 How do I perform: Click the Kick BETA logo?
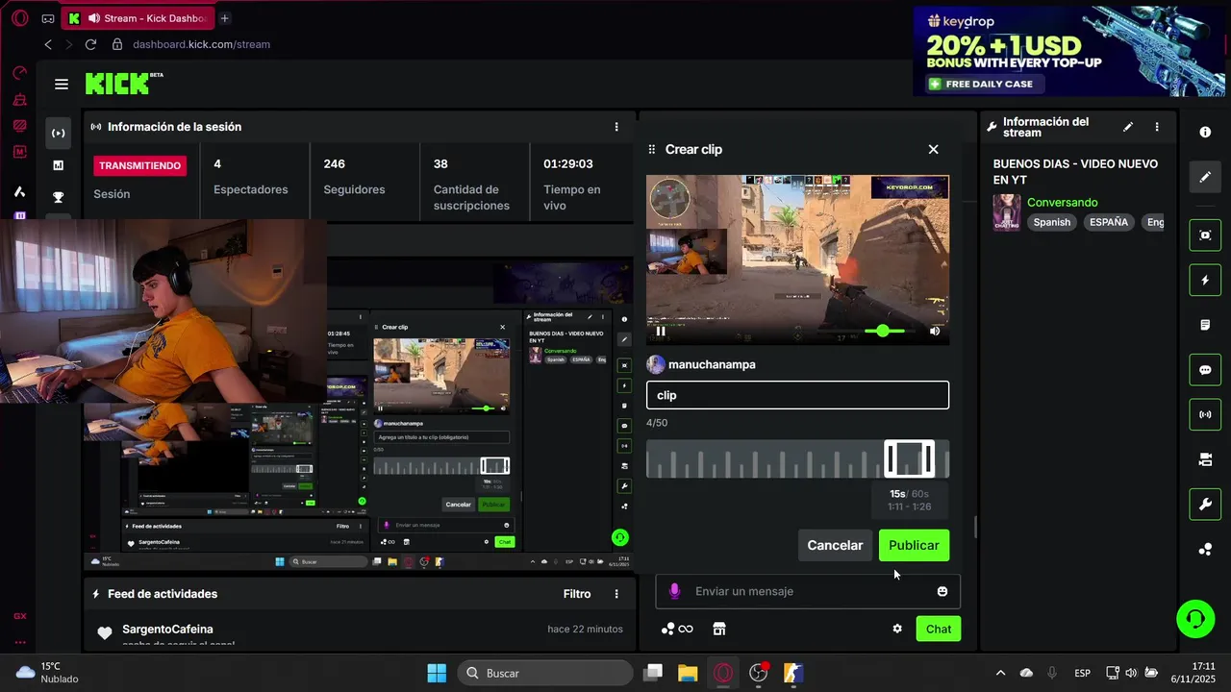(124, 84)
